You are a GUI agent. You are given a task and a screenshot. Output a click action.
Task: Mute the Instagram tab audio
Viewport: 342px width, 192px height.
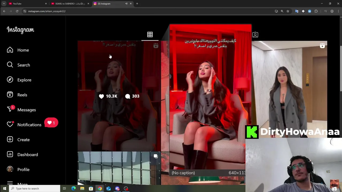[x=126, y=4]
